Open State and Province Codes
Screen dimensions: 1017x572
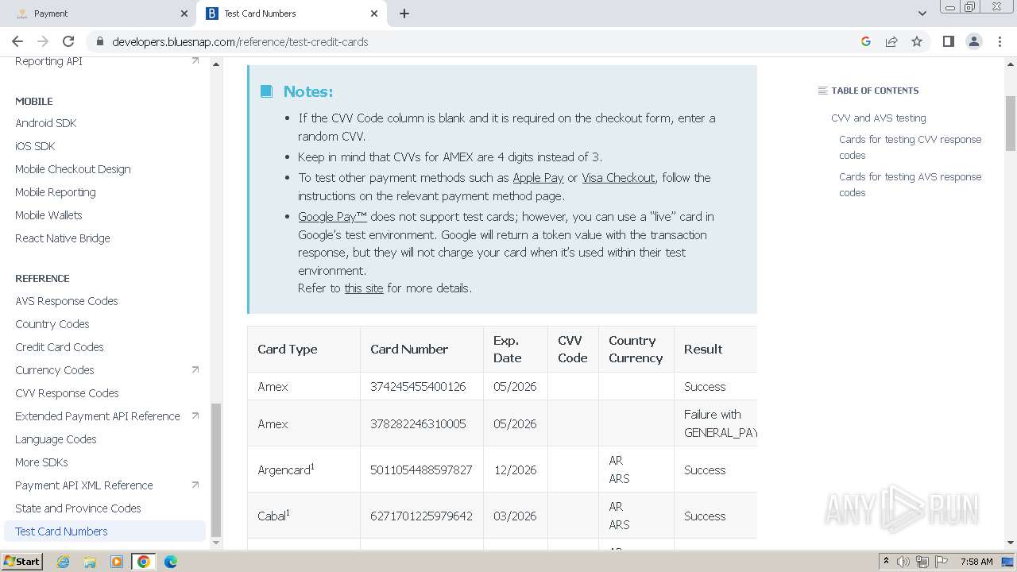pyautogui.click(x=78, y=508)
